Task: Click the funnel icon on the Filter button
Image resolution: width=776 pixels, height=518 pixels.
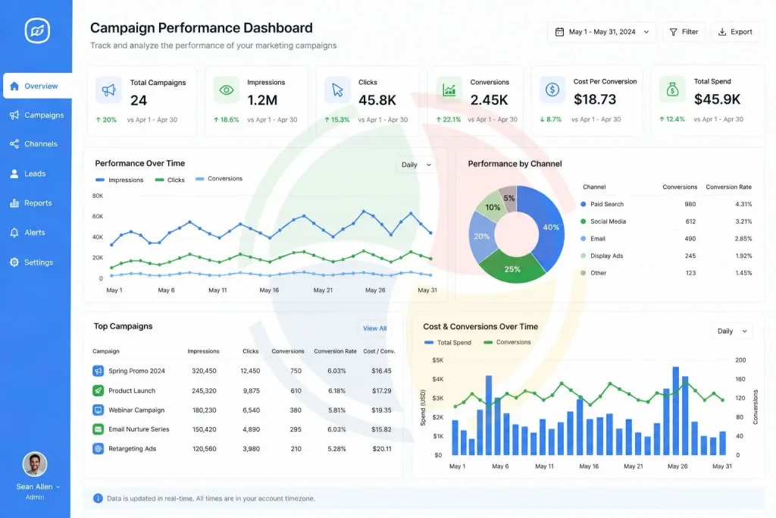Action: [x=674, y=32]
